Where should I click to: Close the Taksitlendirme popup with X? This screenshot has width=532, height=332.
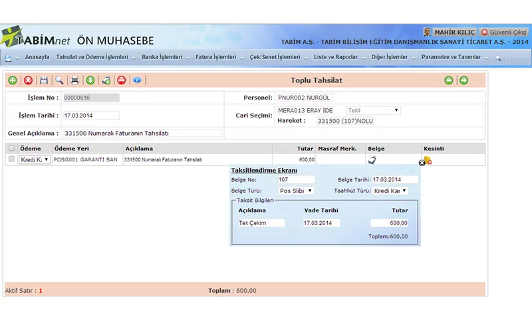coord(422,163)
